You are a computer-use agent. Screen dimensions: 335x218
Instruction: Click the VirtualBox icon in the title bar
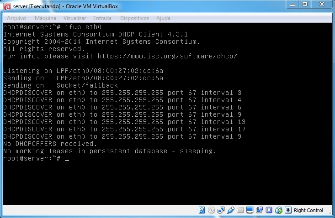point(7,6)
